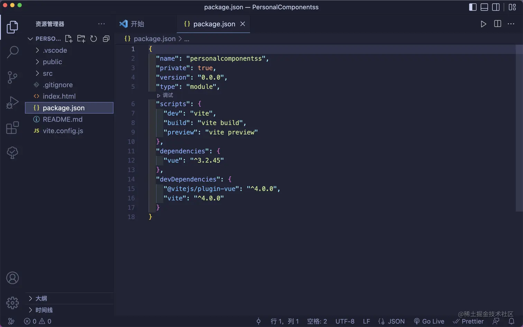This screenshot has width=523, height=327.
Task: Toggle the primary sidebar layout icon
Action: (473, 7)
